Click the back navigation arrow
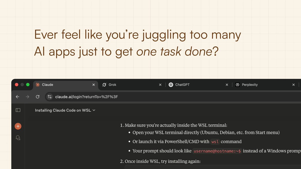 coord(17,97)
